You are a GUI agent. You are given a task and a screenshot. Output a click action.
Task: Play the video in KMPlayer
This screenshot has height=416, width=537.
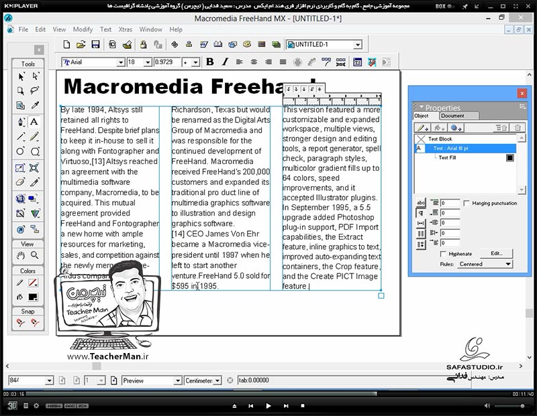[268, 406]
